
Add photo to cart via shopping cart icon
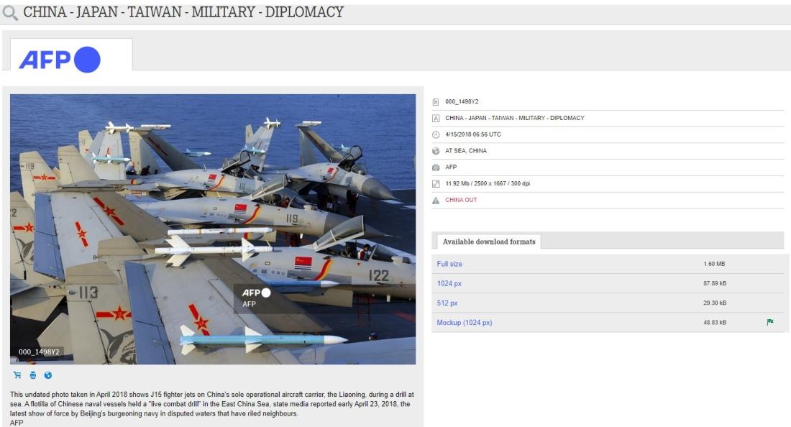pos(17,375)
